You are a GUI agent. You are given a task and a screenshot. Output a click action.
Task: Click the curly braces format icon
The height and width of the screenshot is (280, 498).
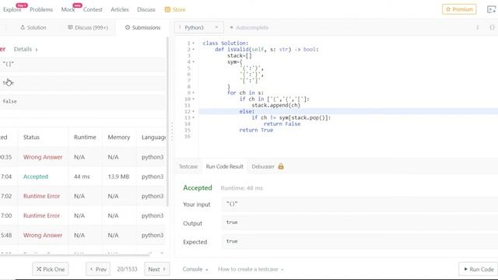pyautogui.click(x=492, y=28)
